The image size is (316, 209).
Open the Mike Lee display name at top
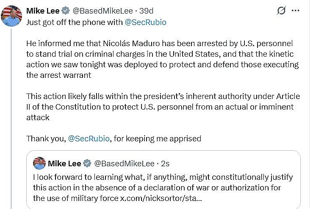tap(42, 11)
